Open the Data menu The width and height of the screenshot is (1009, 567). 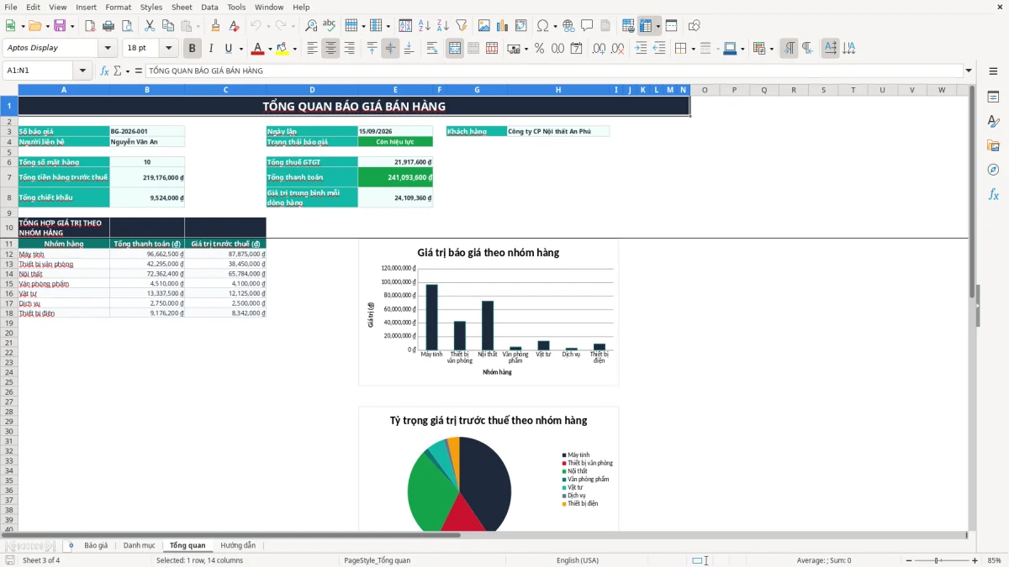tap(209, 7)
